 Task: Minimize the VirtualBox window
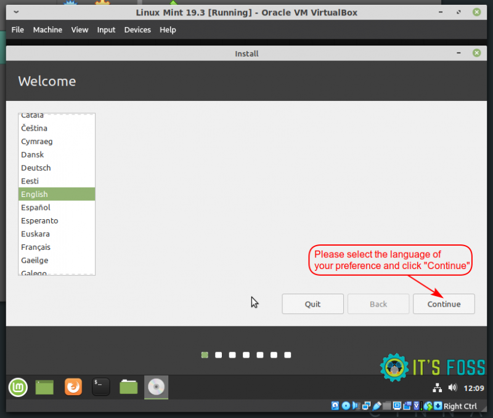(x=441, y=12)
